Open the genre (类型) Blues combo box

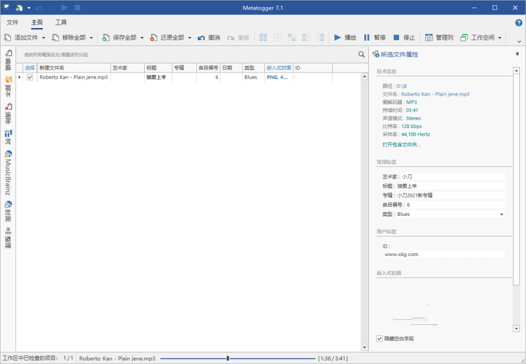tap(501, 214)
